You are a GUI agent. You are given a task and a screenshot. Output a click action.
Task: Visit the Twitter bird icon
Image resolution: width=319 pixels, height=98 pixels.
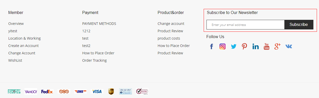point(233,46)
